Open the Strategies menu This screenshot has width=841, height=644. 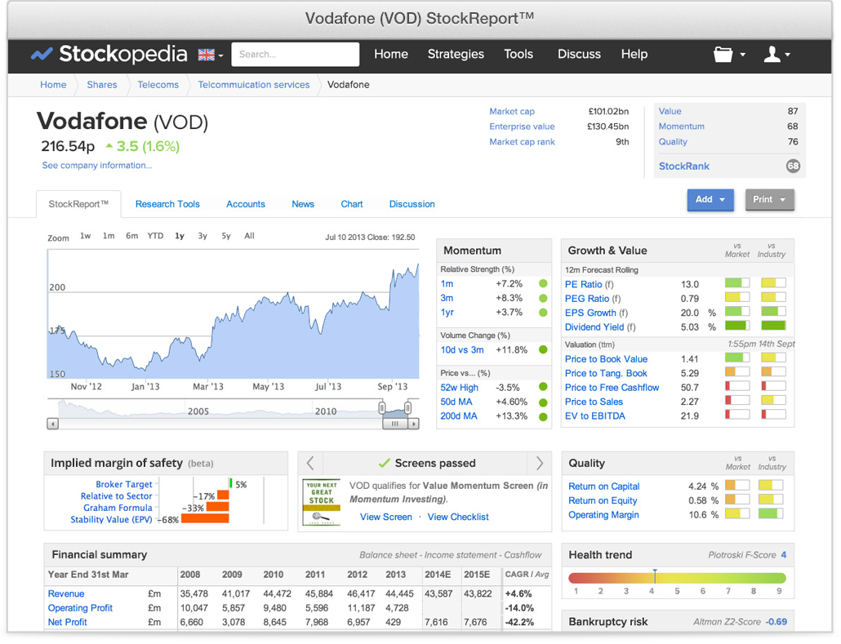tap(456, 54)
